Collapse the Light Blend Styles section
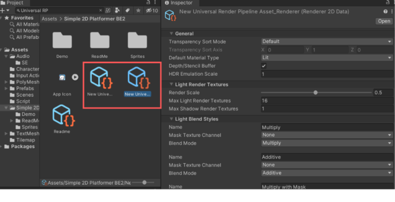The image size is (395, 202). tap(171, 119)
